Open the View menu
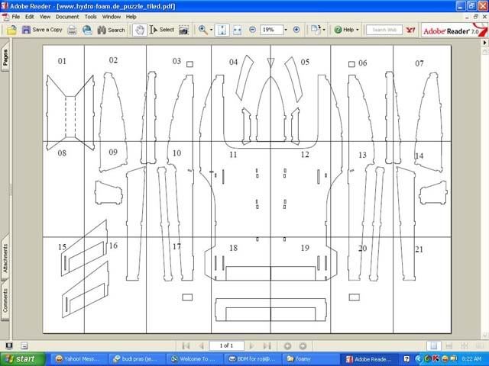 pos(45,17)
